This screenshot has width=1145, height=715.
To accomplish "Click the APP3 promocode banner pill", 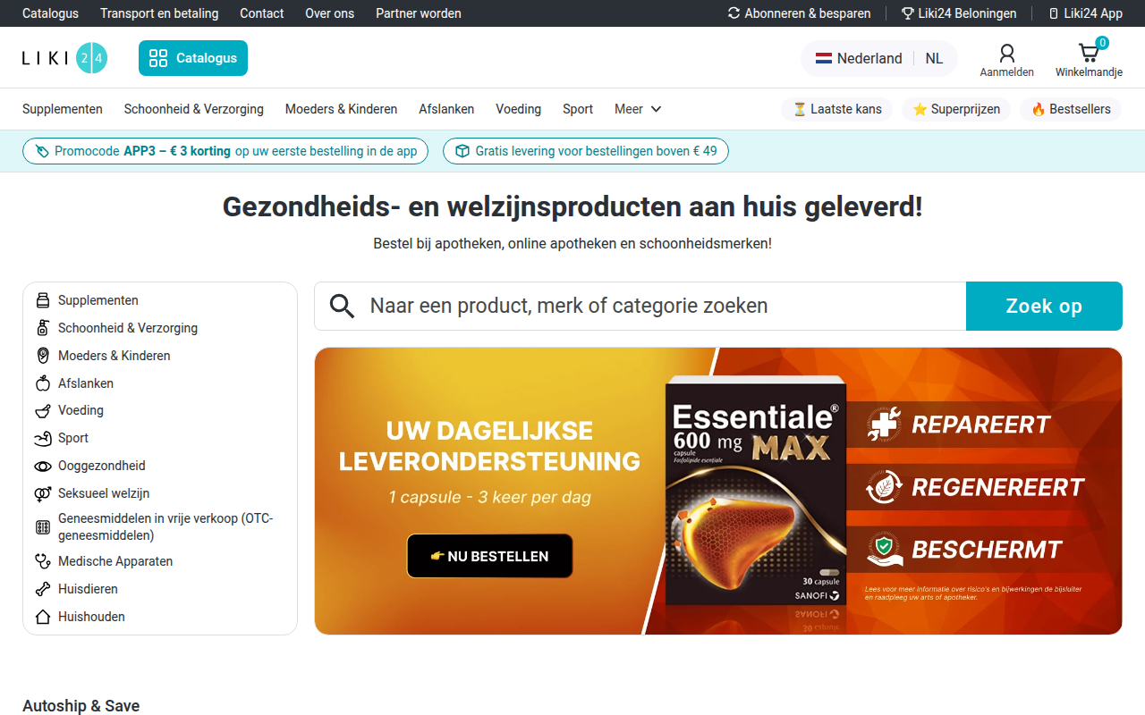I will tap(225, 151).
